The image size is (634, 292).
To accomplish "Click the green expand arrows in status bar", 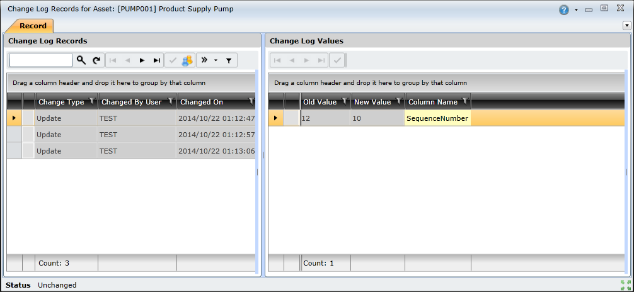I will click(x=625, y=284).
